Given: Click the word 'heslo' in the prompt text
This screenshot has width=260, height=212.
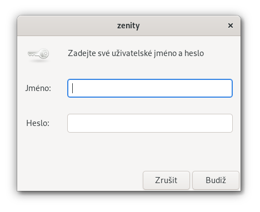Looking at the screenshot, I should [194, 53].
